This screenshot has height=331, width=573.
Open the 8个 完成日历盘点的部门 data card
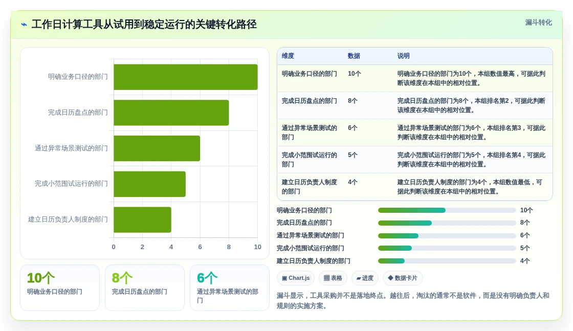click(145, 288)
